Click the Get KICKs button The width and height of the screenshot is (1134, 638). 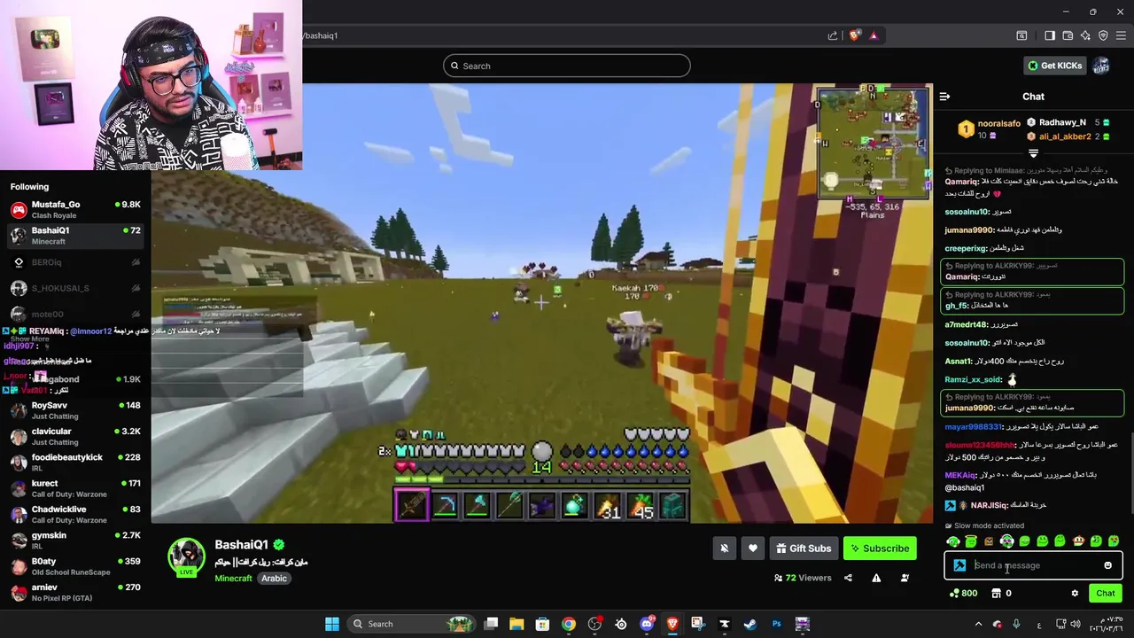(x=1054, y=66)
